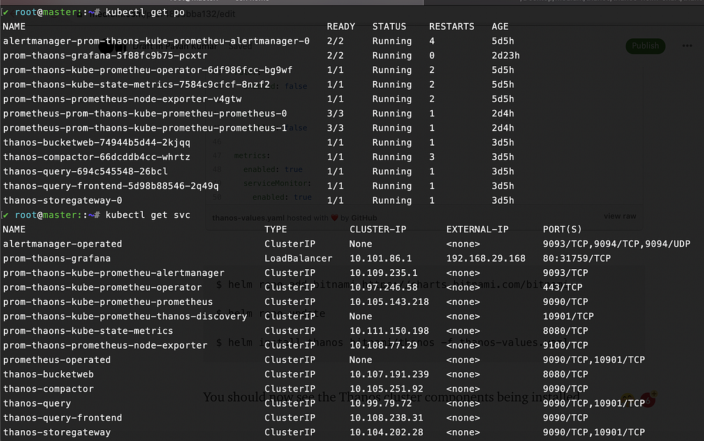The height and width of the screenshot is (441, 704).
Task: Click the EXTERNAL-IP column header
Action: (477, 230)
